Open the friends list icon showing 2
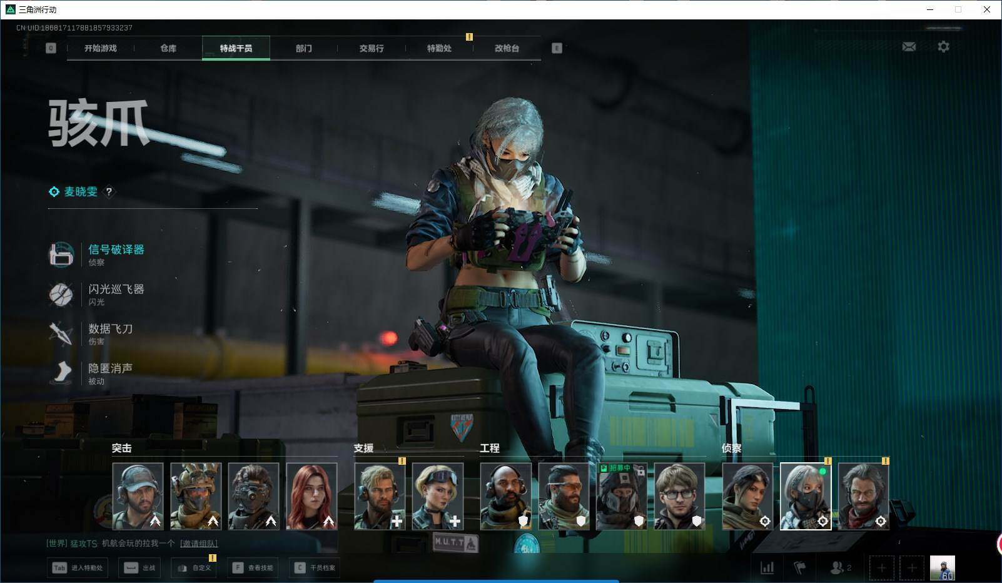The height and width of the screenshot is (583, 1002). (x=840, y=568)
